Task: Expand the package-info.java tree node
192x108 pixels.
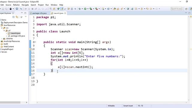Action: (x=7, y=36)
